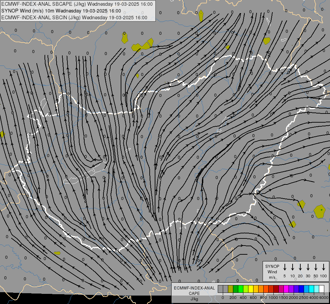Click the wind legend value '5'
This screenshot has height=304, width=330.
point(284,276)
